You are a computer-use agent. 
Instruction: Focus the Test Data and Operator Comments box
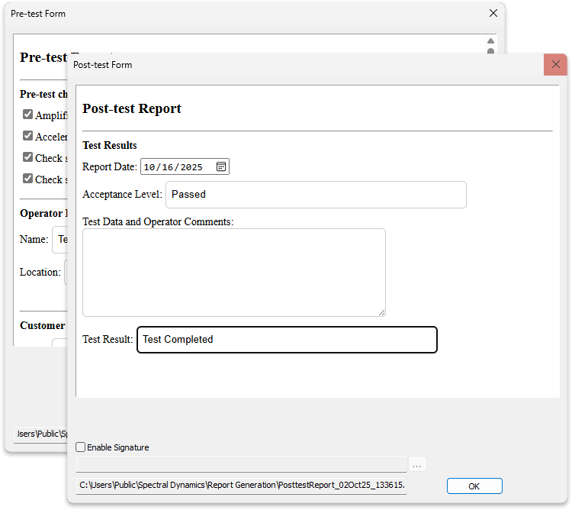click(233, 272)
